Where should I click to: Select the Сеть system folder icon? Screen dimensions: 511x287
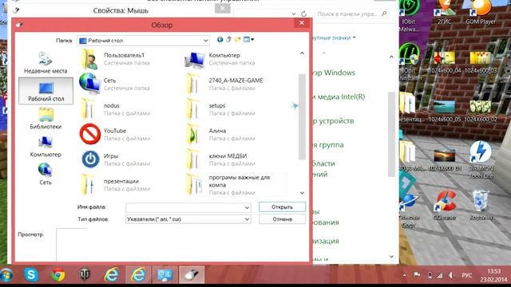(x=89, y=84)
